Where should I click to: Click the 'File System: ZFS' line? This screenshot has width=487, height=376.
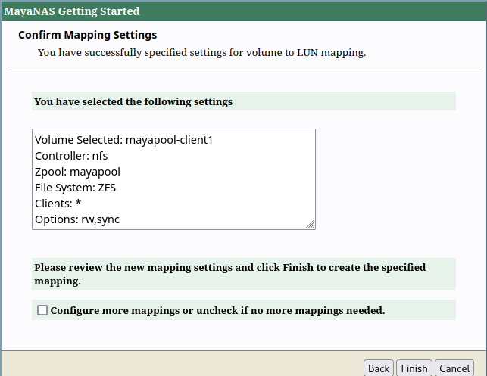coord(76,188)
